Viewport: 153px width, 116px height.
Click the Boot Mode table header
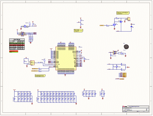[17, 39]
